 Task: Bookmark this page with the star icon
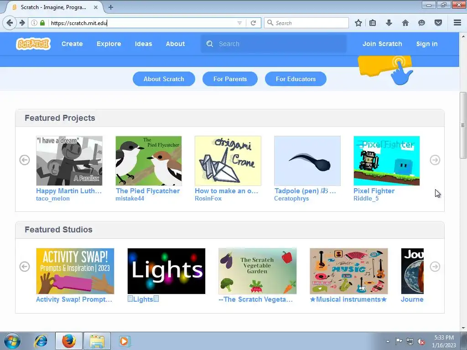[358, 23]
